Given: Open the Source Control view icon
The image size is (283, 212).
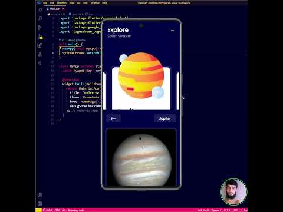Looking at the screenshot, I should pyautogui.click(x=40, y=28).
